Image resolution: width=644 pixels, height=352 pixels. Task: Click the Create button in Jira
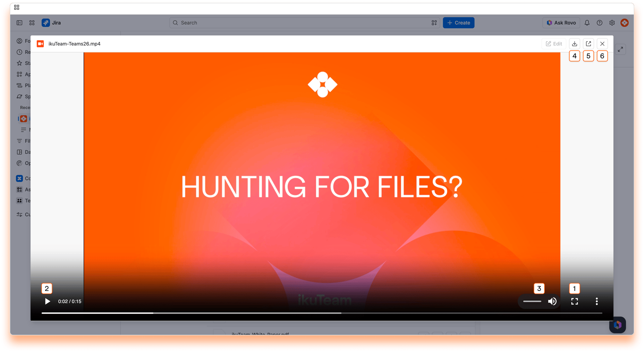click(458, 23)
